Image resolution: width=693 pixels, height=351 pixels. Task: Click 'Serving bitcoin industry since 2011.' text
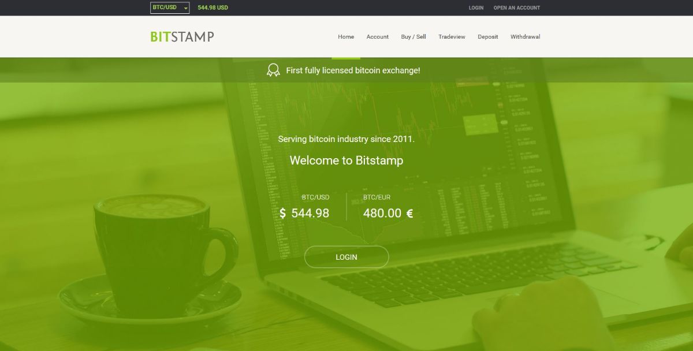pos(346,139)
